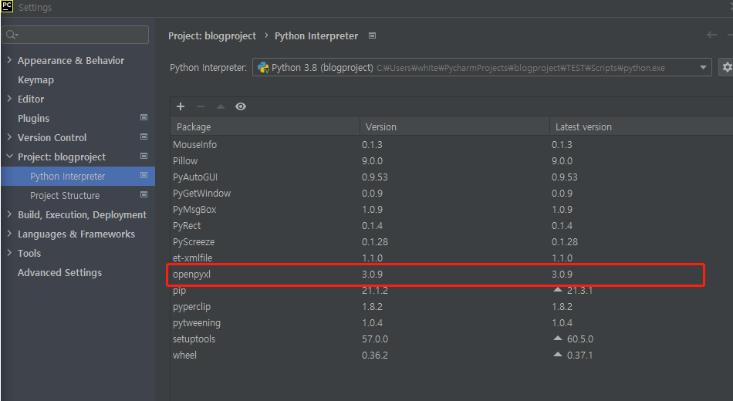
Task: Expand the Version Control section
Action: 9,137
